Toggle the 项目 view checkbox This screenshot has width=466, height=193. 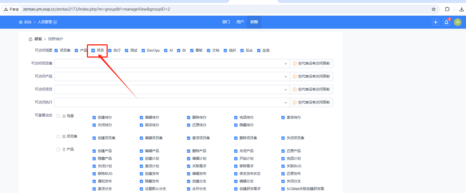pos(93,51)
